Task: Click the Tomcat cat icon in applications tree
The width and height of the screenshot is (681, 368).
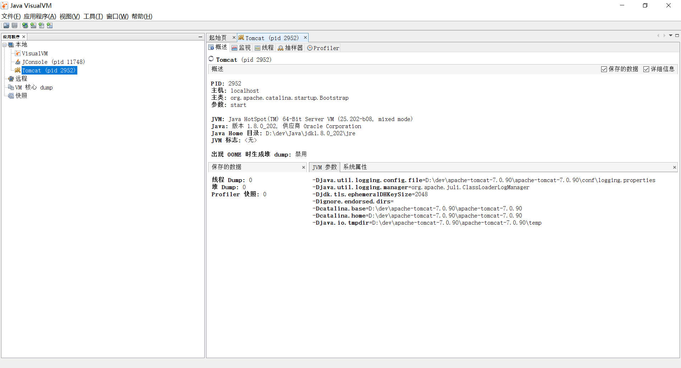Action: pos(18,70)
